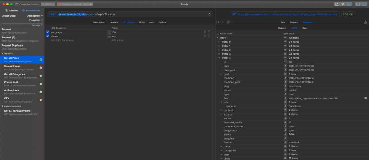Click Manage environments link
This screenshot has width=369, height=160.
click(37, 25)
